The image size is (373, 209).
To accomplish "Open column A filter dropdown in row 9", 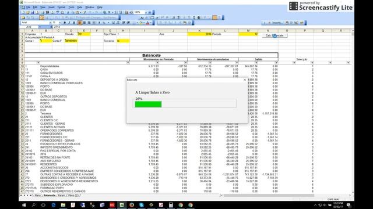I will [38, 63].
